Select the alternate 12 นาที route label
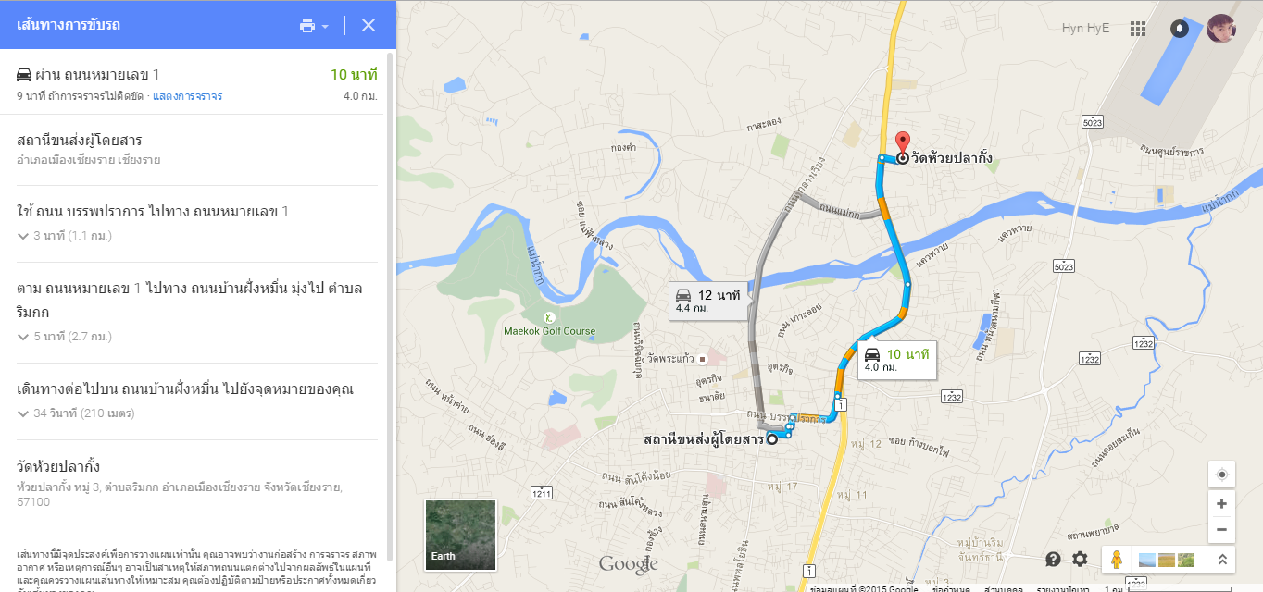 708,301
